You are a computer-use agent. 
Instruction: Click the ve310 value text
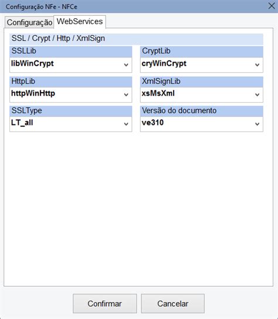[x=152, y=123]
